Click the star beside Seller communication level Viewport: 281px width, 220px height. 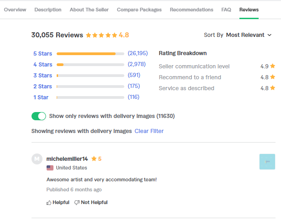(x=273, y=66)
